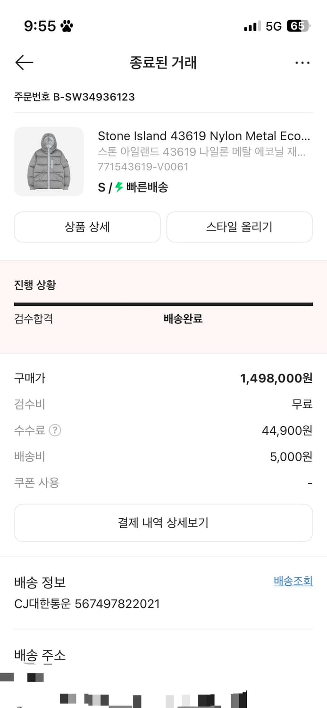Tap the 종료된 거래 title

[163, 62]
